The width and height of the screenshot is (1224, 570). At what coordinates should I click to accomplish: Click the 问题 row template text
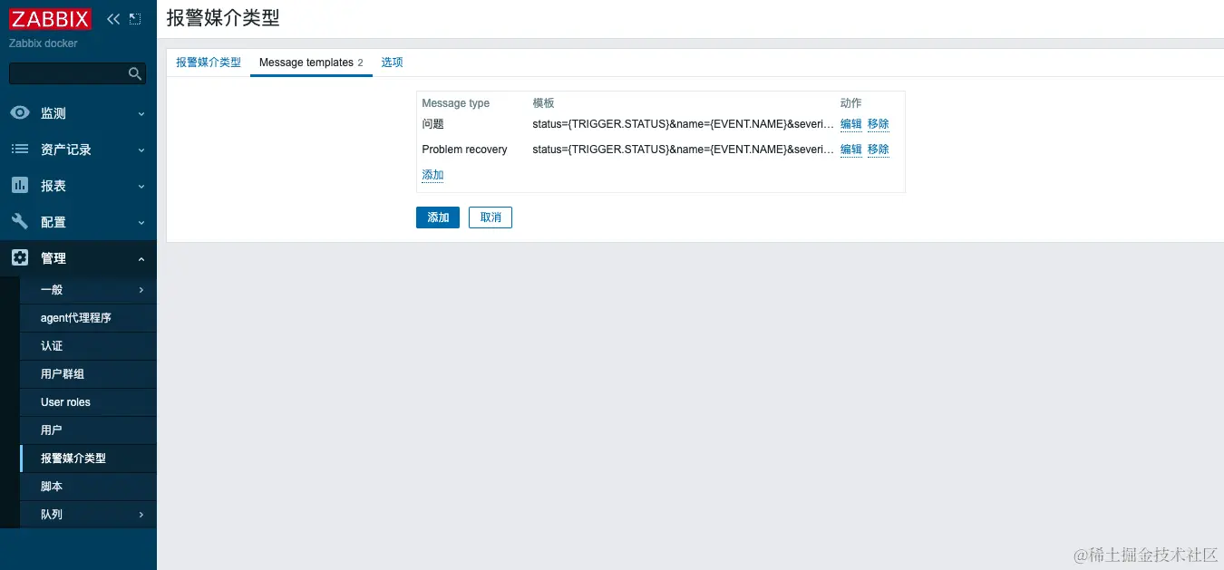[x=683, y=124]
